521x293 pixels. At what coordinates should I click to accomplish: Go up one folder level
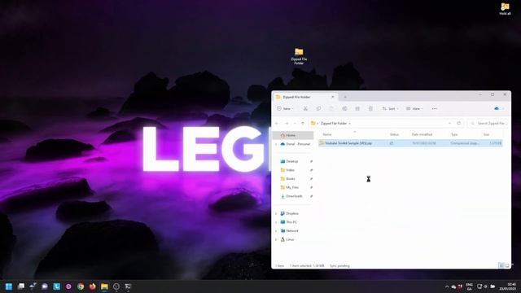[x=303, y=123]
